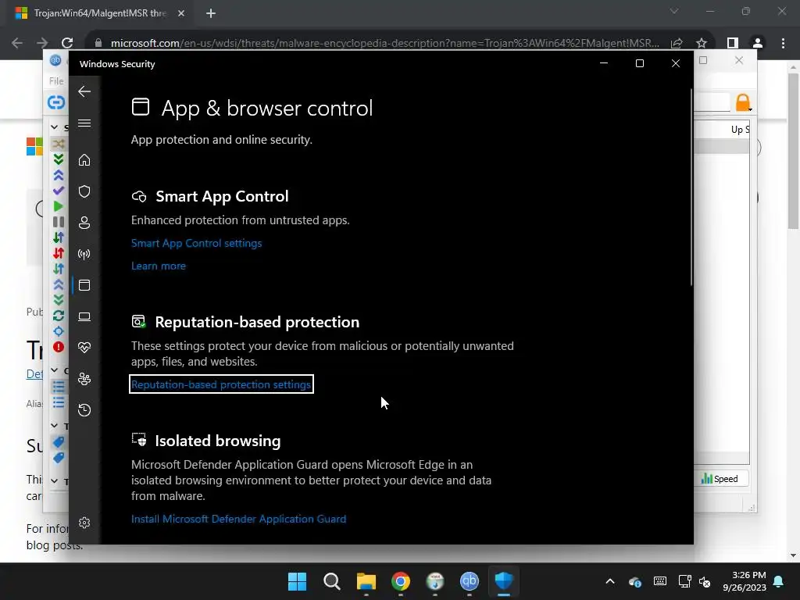Click qBittorrent Speed button
800x600 pixels.
coord(720,479)
